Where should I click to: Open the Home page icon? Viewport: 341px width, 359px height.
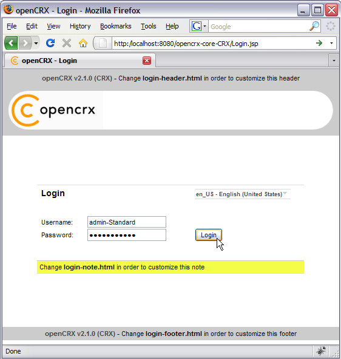(x=83, y=43)
